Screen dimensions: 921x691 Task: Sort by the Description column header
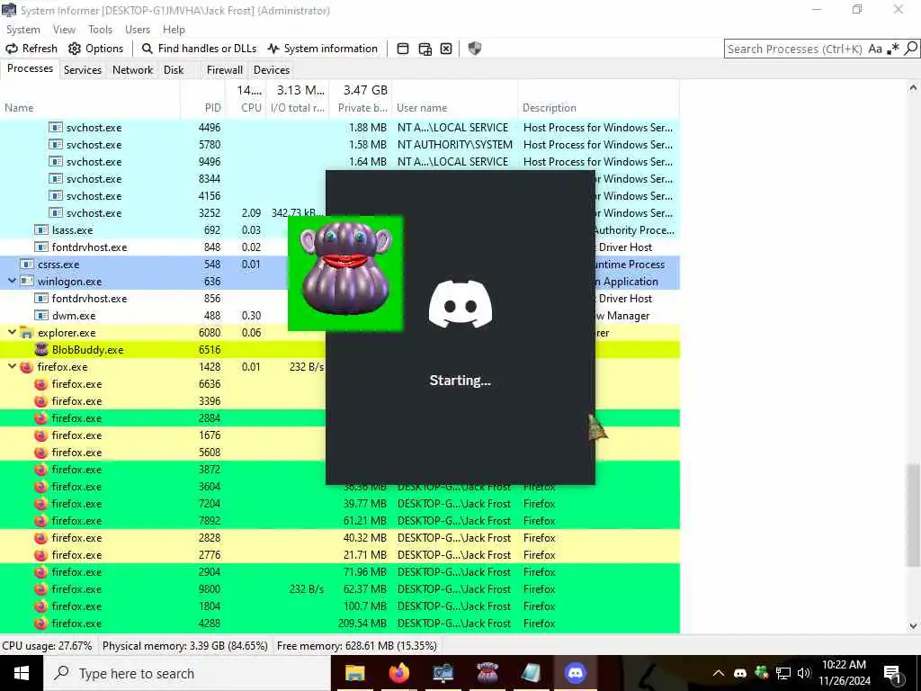(x=598, y=108)
